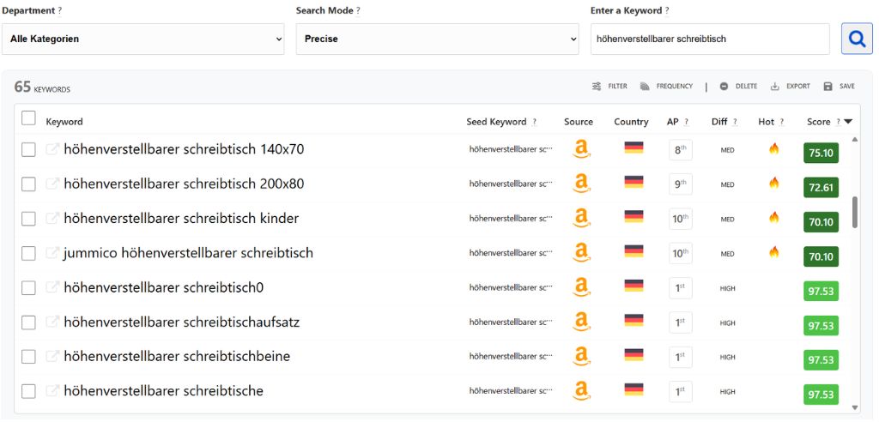This screenshot has height=422, width=879.
Task: Open the Frequency tool
Action: tap(666, 87)
